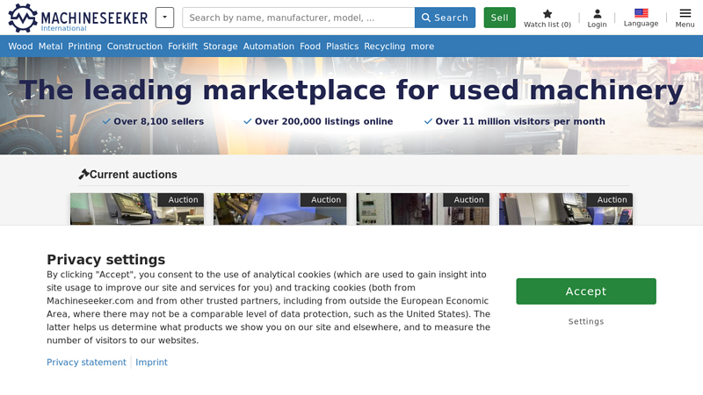Select the Construction category
Viewport: 703px width, 395px height.
click(x=134, y=47)
